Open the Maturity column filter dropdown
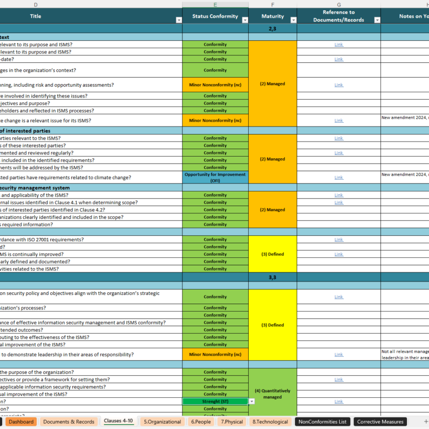 292,20
